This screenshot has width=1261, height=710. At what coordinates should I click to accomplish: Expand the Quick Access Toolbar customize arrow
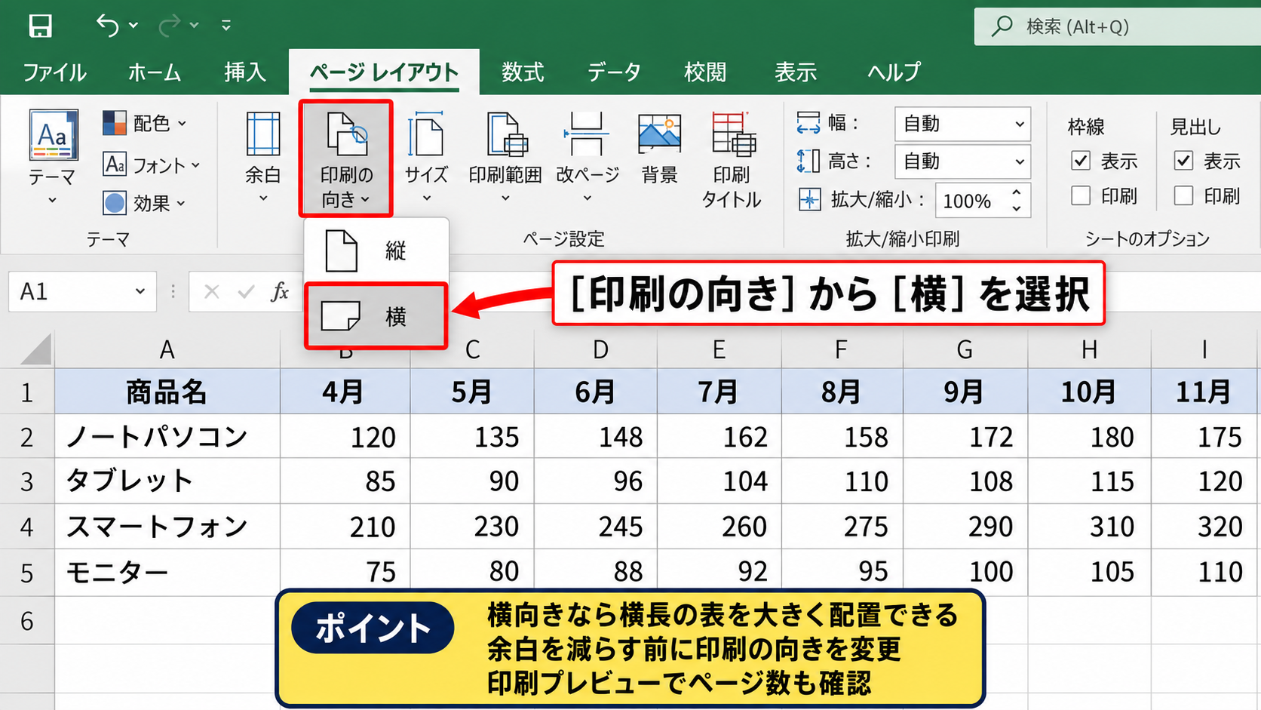(226, 26)
